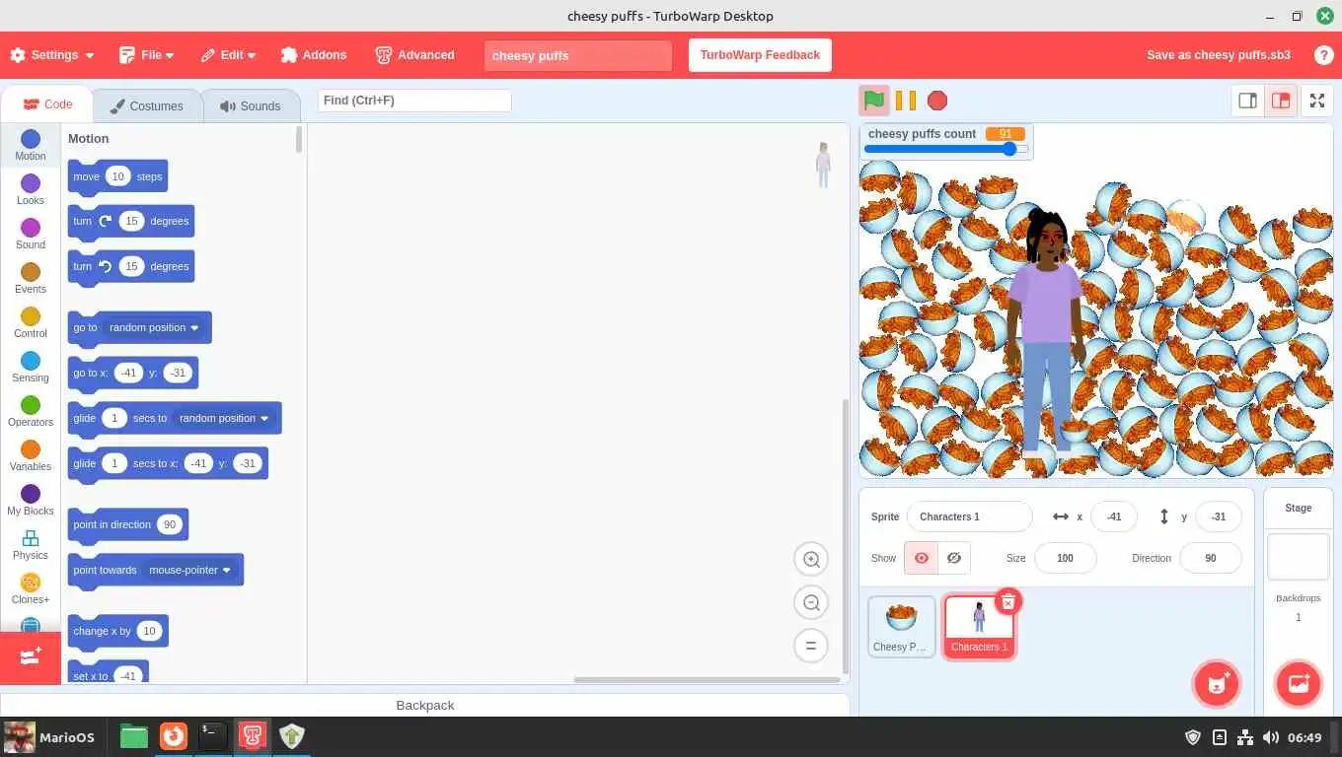Zoom out the code workspace
Screen dimensions: 1342x757
click(811, 602)
